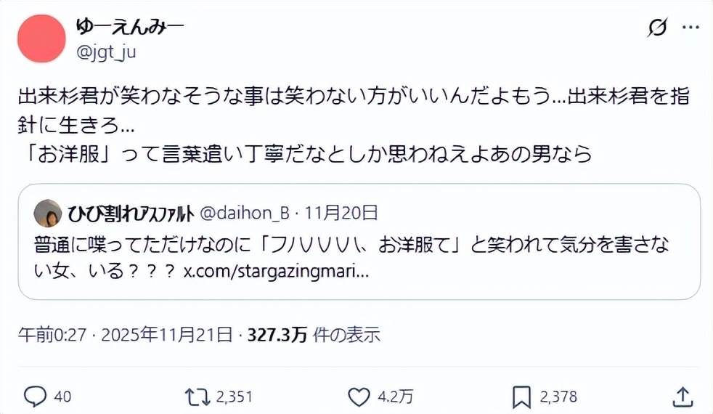Open the quoted author's small avatar
Screen dimensions: 713x414
point(48,213)
